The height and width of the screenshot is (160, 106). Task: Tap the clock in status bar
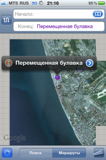pyautogui.click(x=53, y=3)
